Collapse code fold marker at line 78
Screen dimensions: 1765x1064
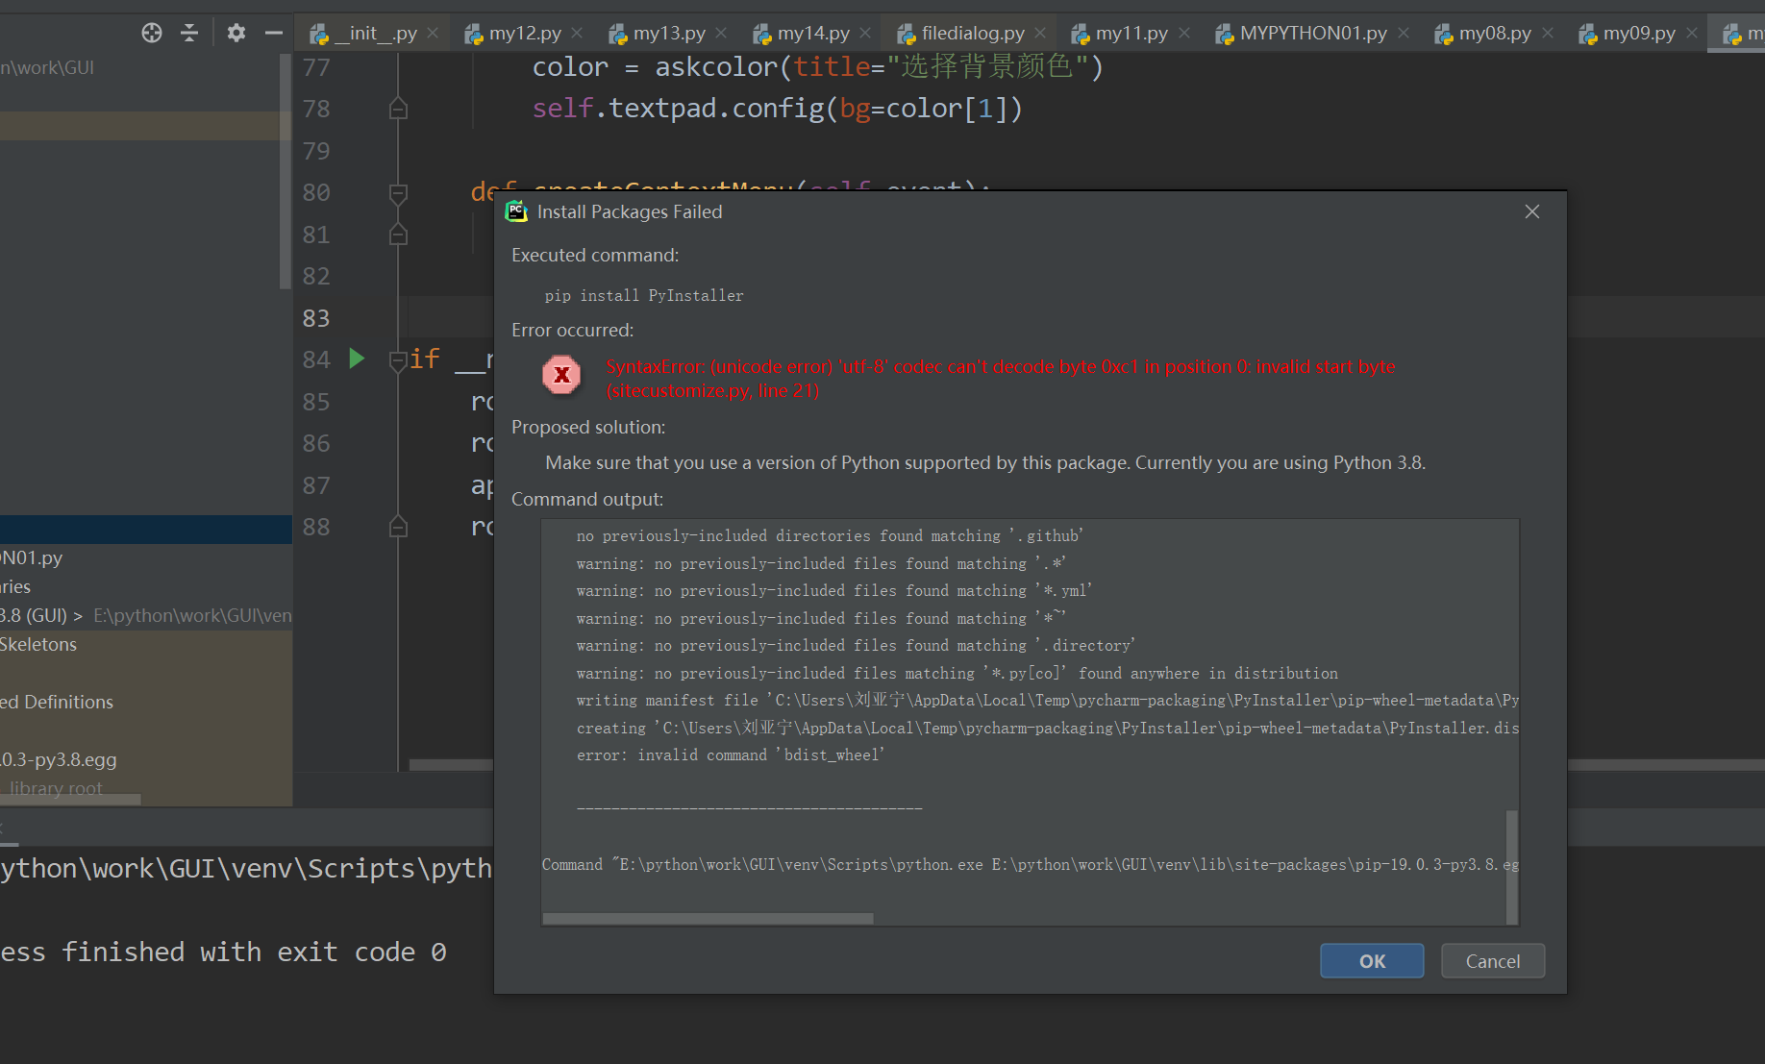398,109
